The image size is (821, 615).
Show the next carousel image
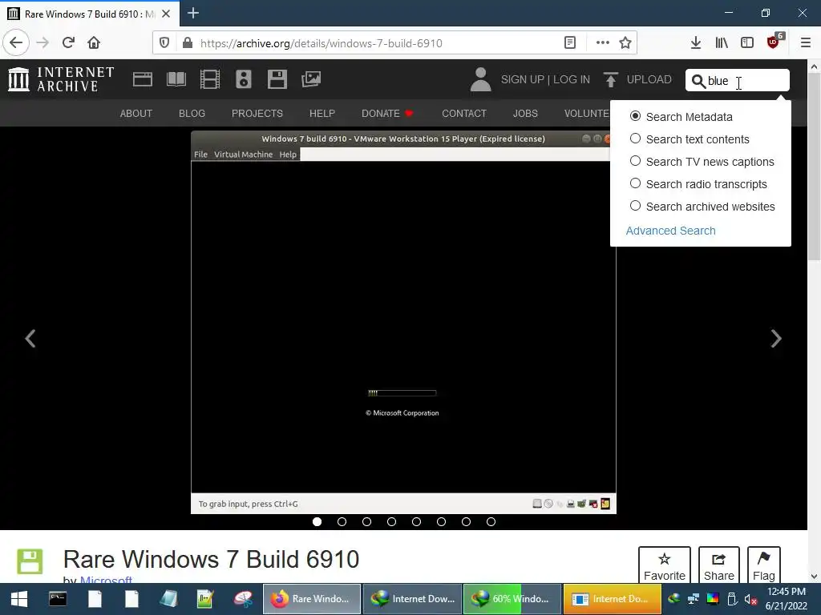click(x=776, y=339)
